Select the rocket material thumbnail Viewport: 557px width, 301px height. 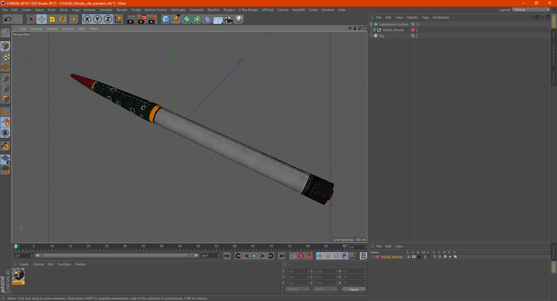[x=18, y=274]
